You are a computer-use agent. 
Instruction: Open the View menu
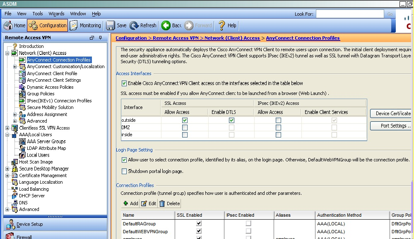pyautogui.click(x=22, y=14)
